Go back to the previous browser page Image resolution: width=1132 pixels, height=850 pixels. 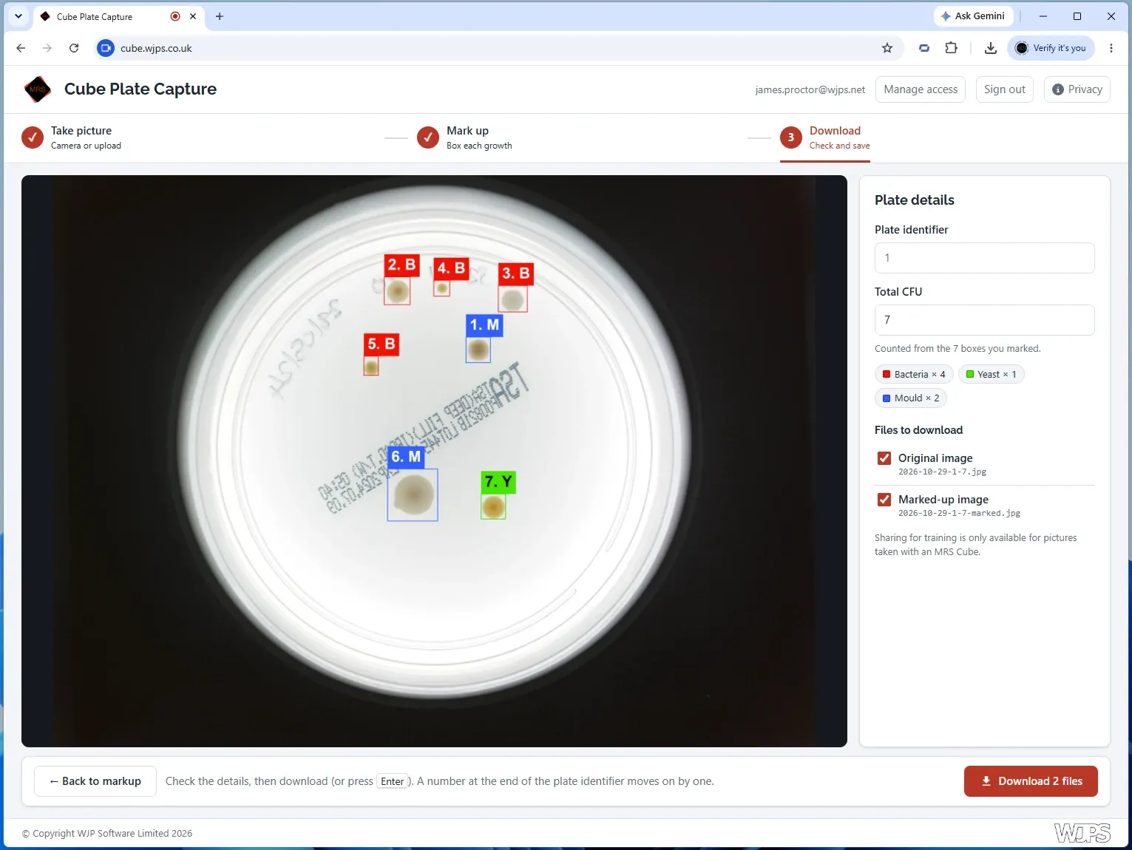(x=21, y=48)
